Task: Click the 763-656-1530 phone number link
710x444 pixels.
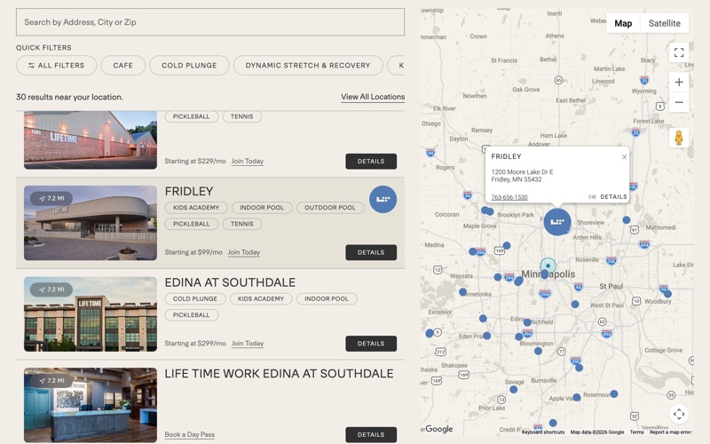Action: (509, 197)
